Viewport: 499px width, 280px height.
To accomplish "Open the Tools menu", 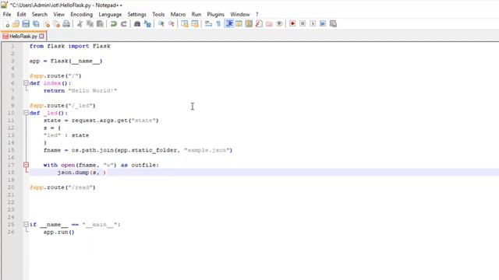I will pyautogui.click(x=158, y=14).
